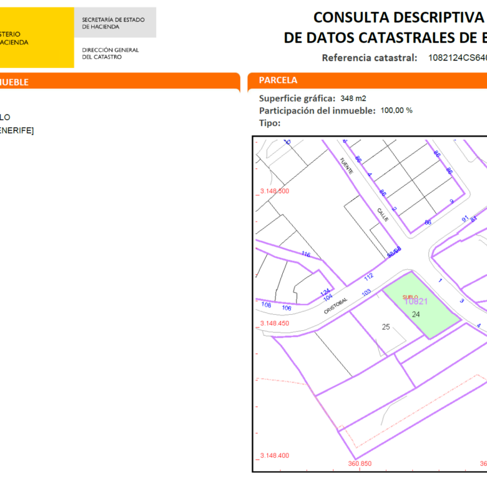Click the FUENTE street name on map
The width and height of the screenshot is (487, 487).
coord(347,166)
